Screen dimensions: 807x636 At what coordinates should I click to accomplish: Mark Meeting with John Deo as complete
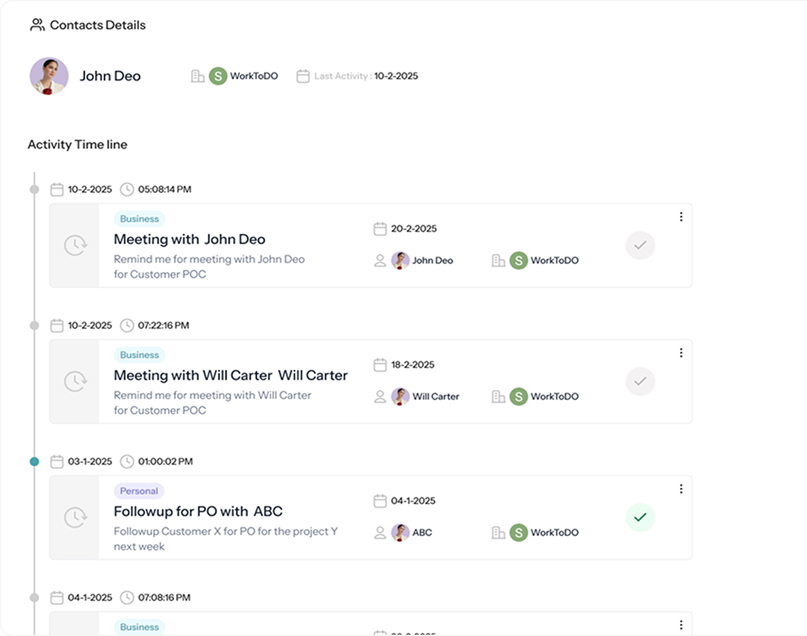[x=640, y=245]
